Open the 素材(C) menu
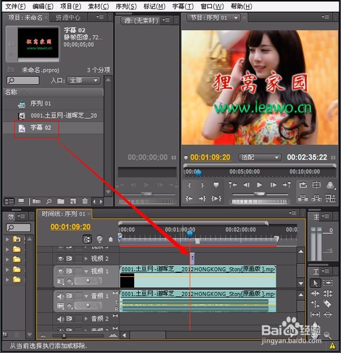The height and width of the screenshot is (353, 341). pos(98,6)
